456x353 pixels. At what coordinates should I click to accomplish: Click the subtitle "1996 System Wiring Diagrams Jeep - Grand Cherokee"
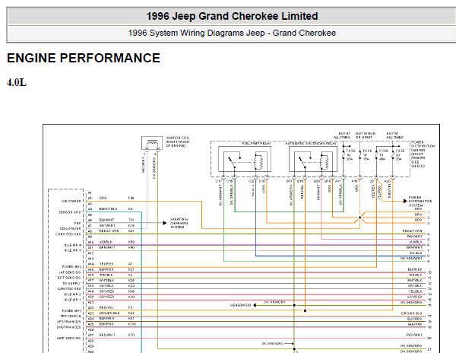pos(232,33)
